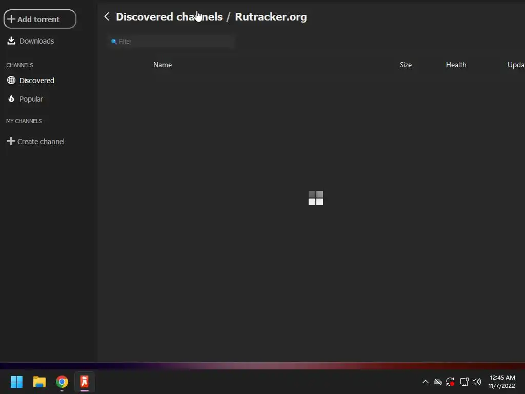Sort by the Updated column header
This screenshot has width=525, height=394.
tap(516, 65)
